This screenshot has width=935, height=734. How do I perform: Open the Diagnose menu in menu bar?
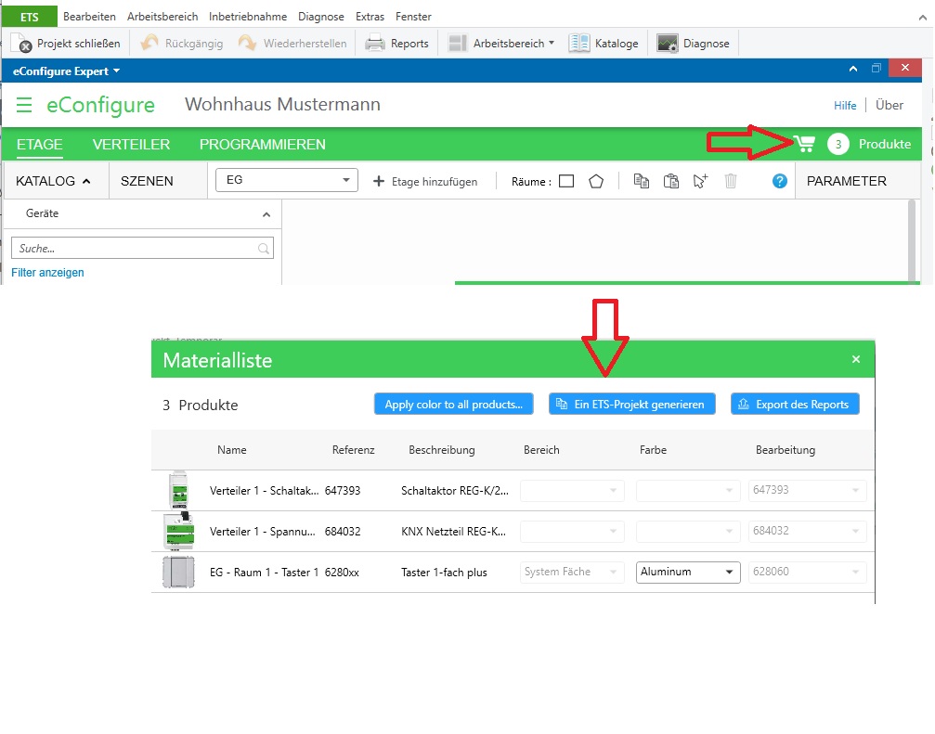(321, 17)
